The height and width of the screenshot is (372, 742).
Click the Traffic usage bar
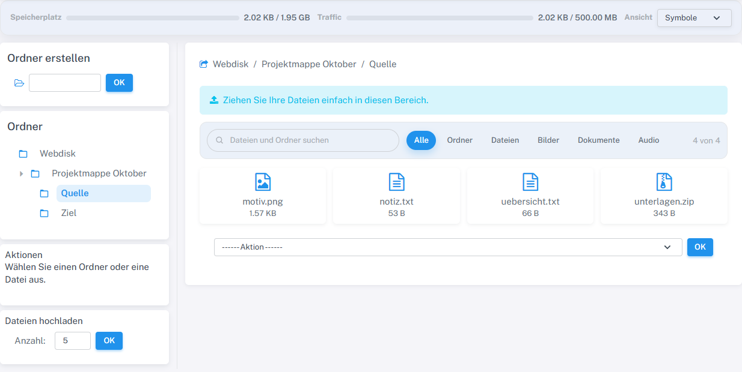coord(440,18)
